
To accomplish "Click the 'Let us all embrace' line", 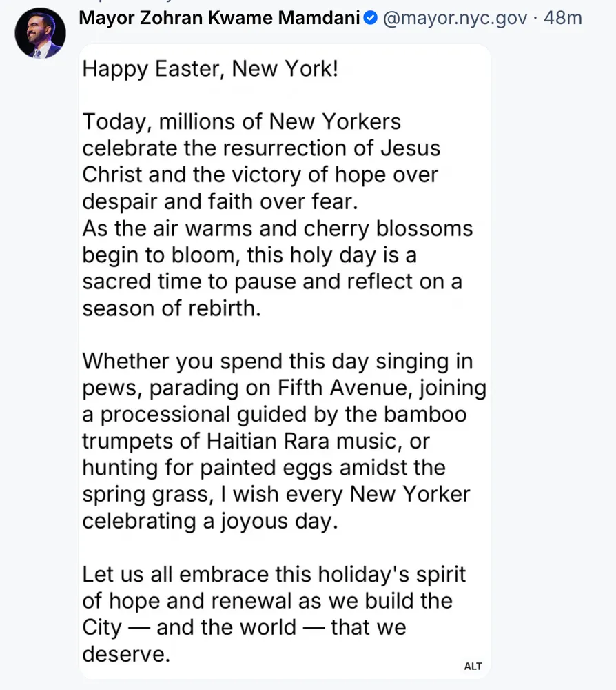I will click(x=274, y=573).
